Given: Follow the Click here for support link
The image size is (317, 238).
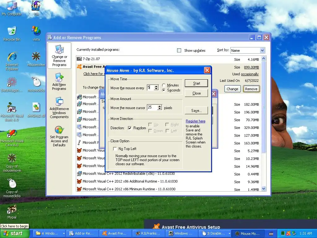Looking at the screenshot, I should pos(94,74).
